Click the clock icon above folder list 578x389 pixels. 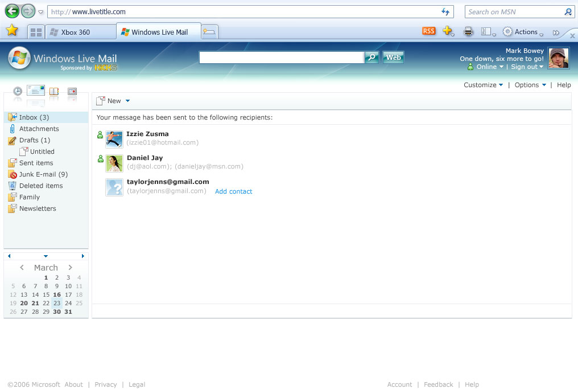[x=18, y=91]
